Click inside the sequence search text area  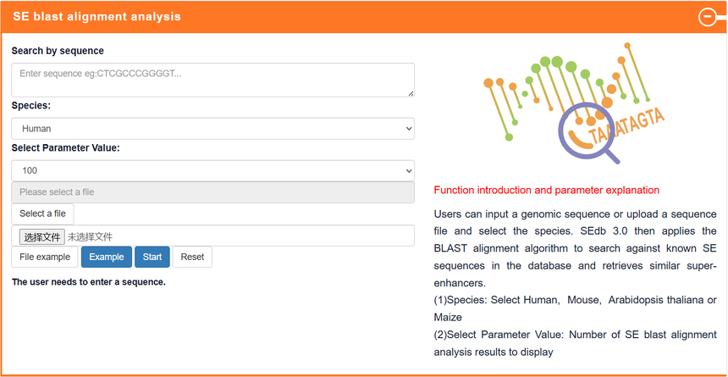click(212, 80)
